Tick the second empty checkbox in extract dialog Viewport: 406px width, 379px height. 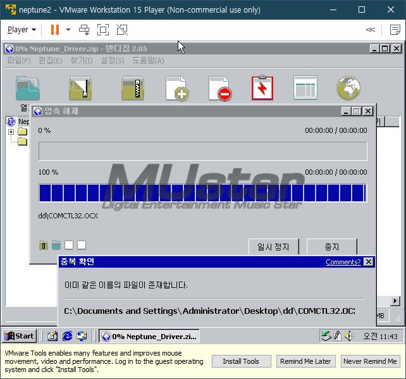click(x=82, y=245)
